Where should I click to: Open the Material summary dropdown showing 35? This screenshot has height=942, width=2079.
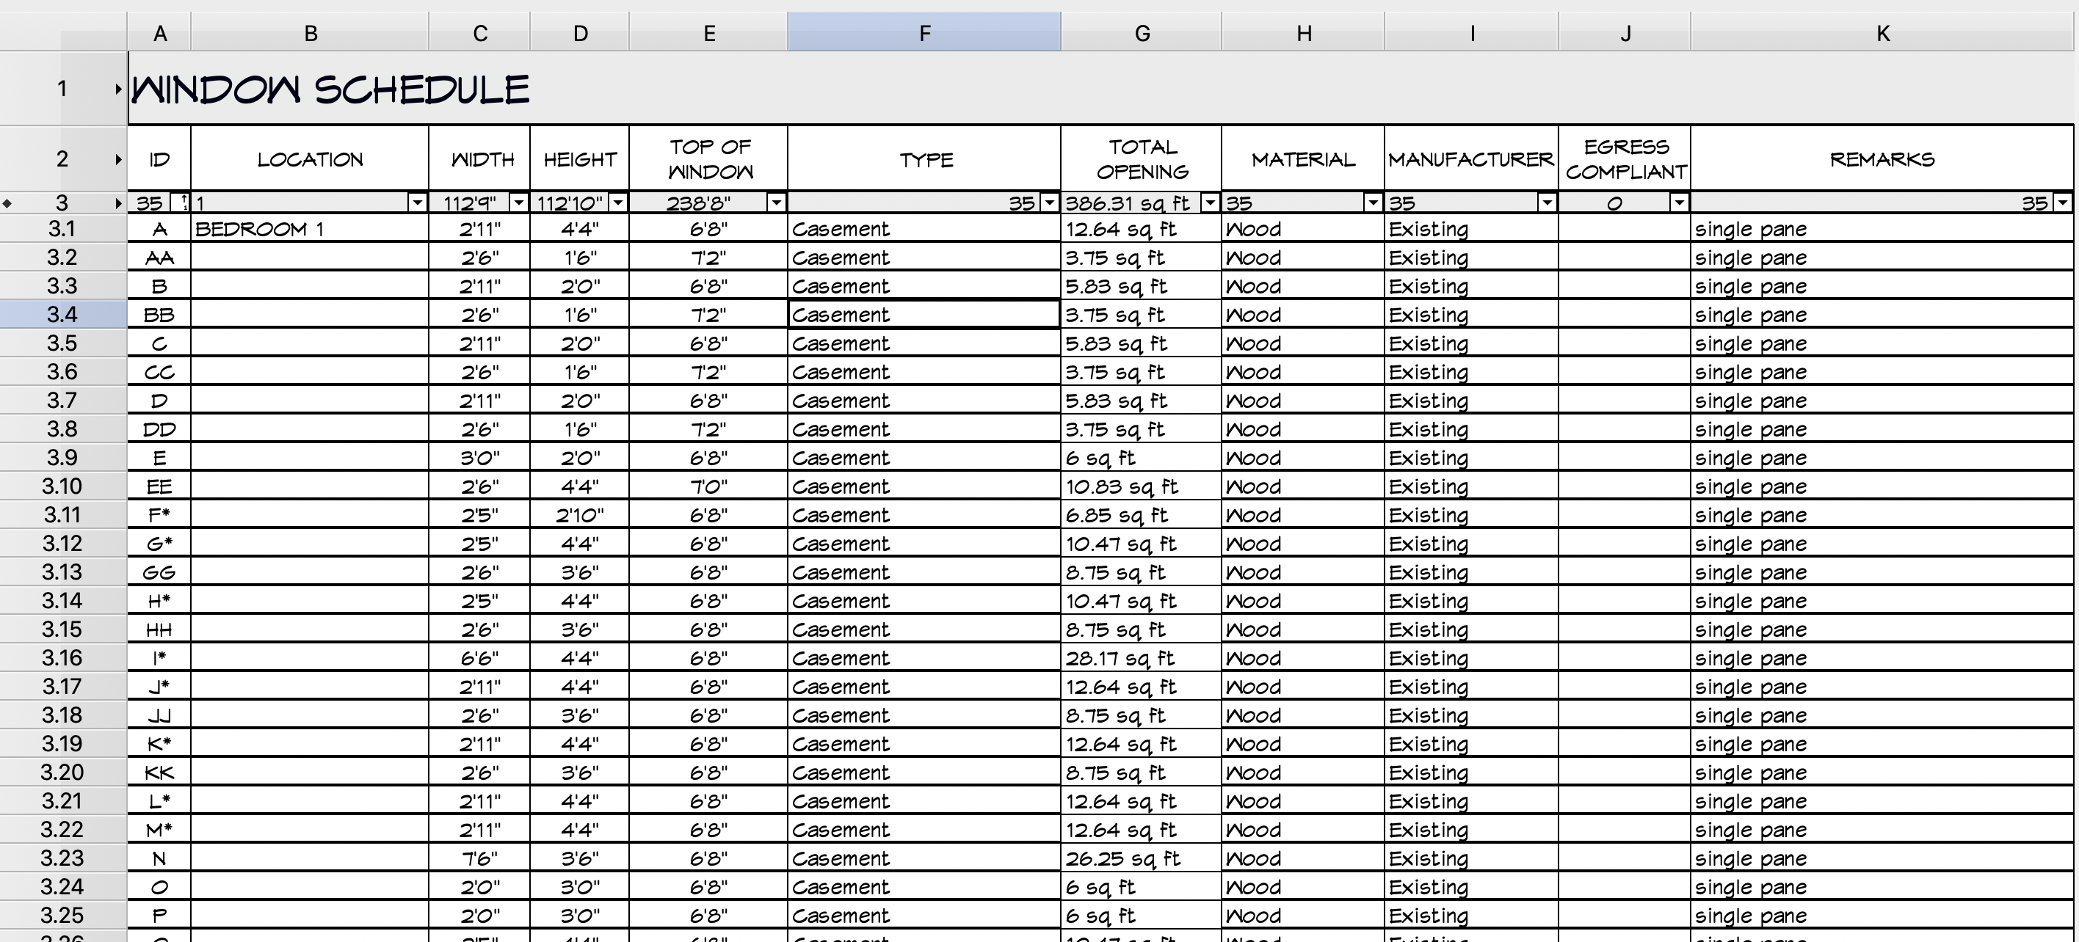(1372, 203)
